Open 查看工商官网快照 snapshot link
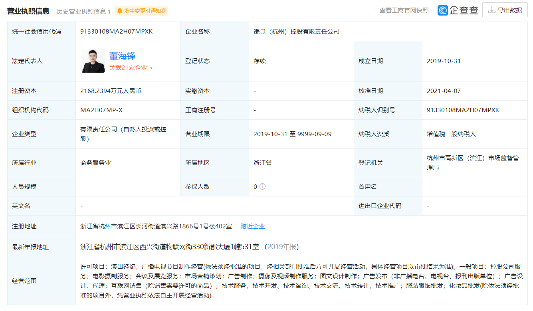 click(x=404, y=10)
